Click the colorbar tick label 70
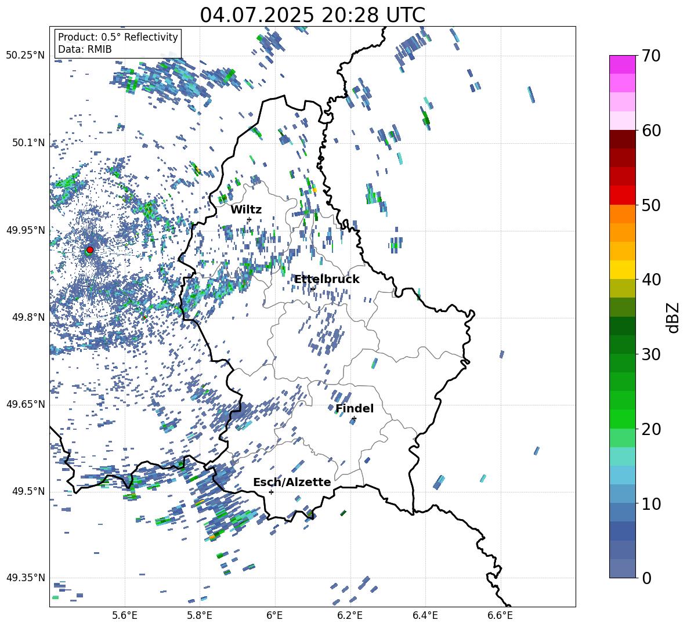 pyautogui.click(x=651, y=56)
